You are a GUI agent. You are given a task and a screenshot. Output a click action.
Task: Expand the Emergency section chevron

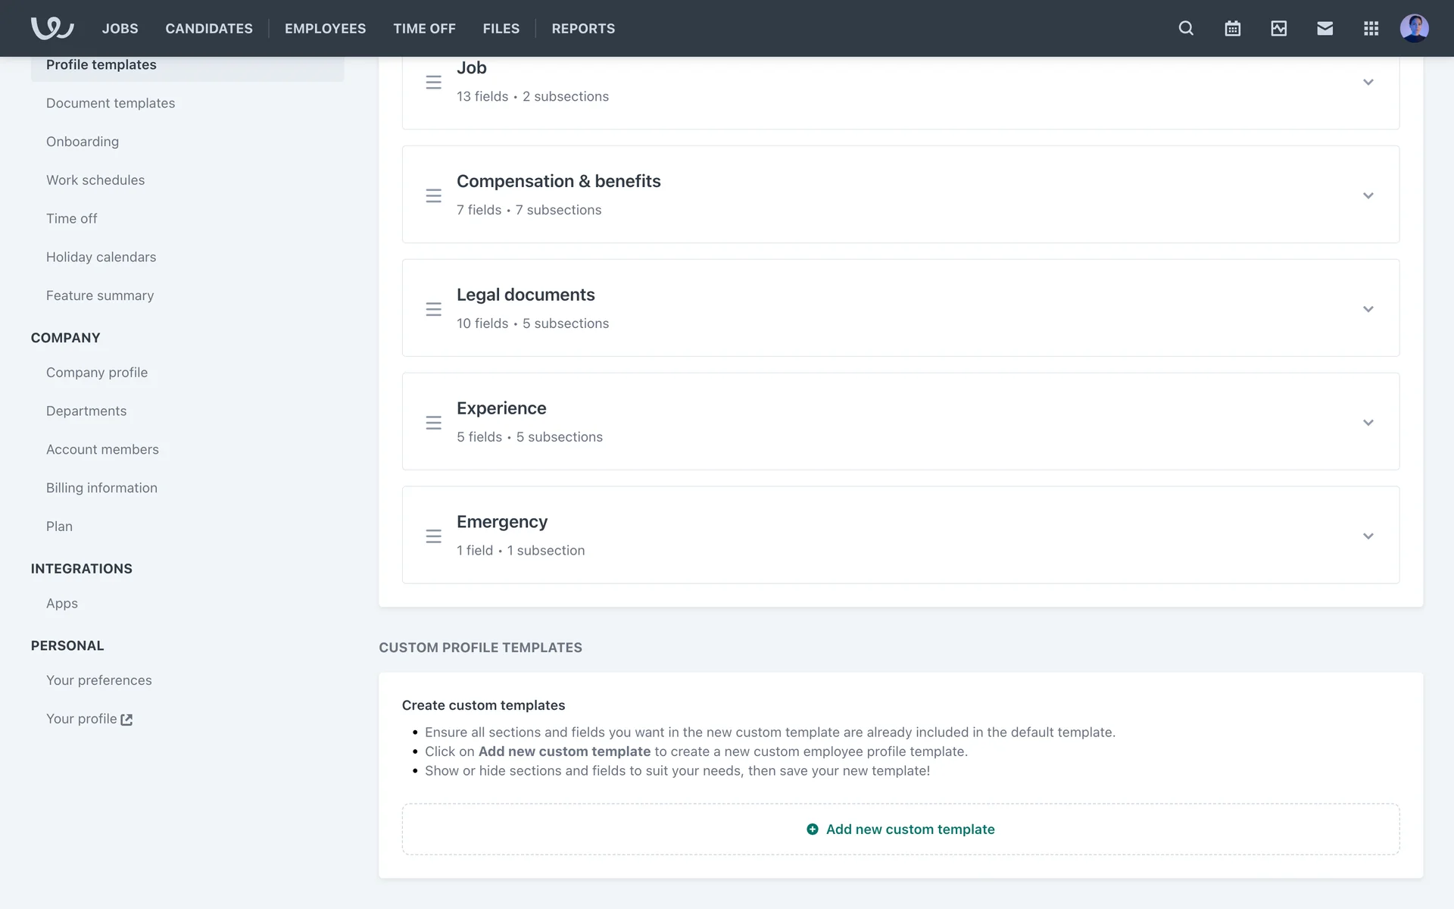pos(1368,536)
